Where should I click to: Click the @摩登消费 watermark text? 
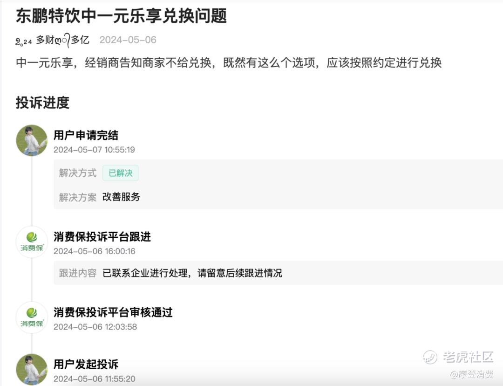coord(471,374)
